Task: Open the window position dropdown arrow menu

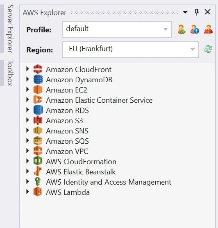Action: 185,12
